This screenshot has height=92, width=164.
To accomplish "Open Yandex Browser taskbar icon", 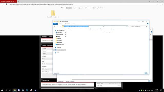I will point(31,90).
